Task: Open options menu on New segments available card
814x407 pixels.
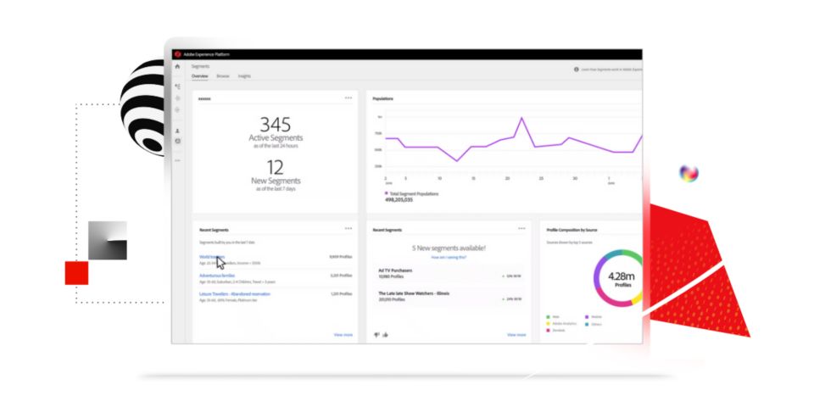Action: point(521,228)
